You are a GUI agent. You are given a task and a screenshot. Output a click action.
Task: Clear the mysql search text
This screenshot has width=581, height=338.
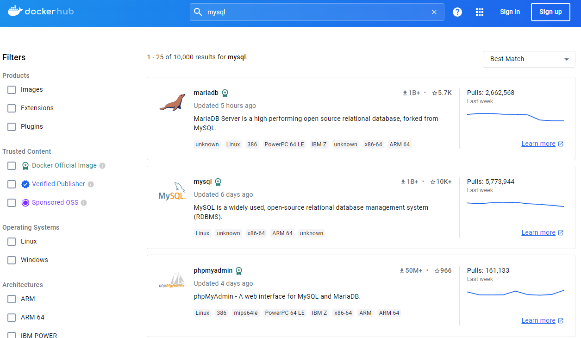pos(434,12)
